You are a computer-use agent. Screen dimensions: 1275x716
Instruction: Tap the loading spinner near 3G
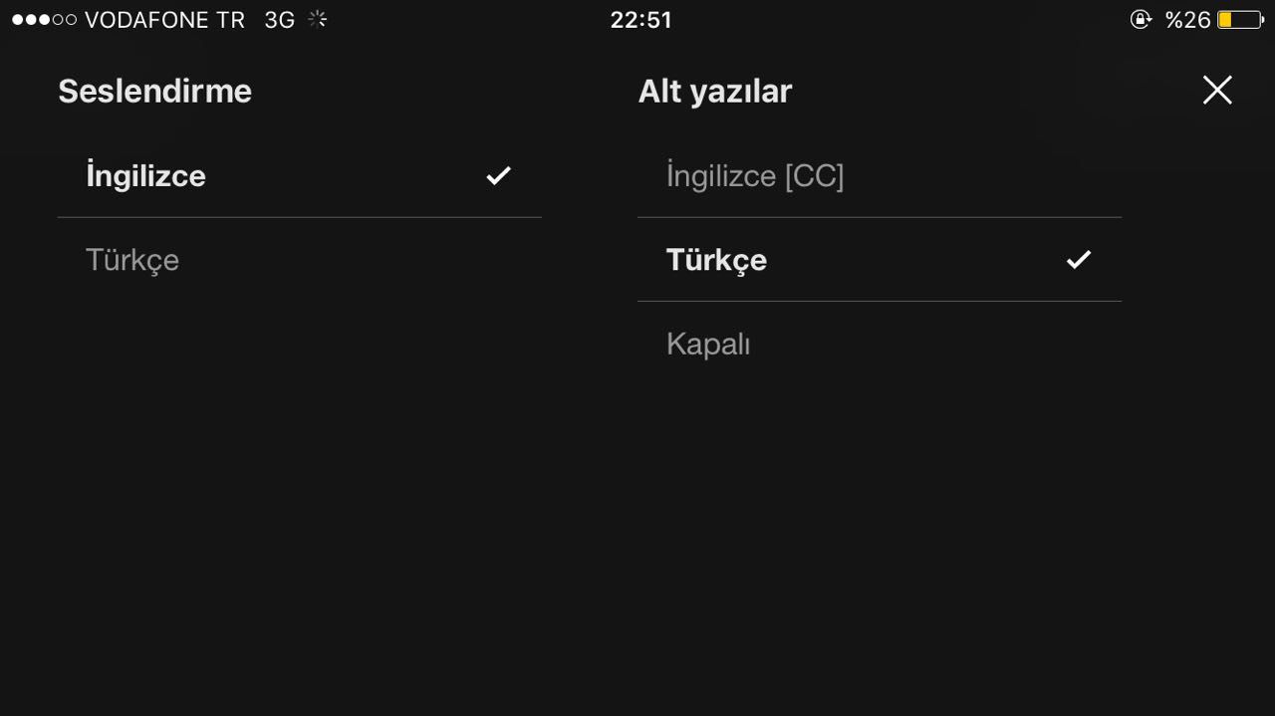tap(318, 20)
